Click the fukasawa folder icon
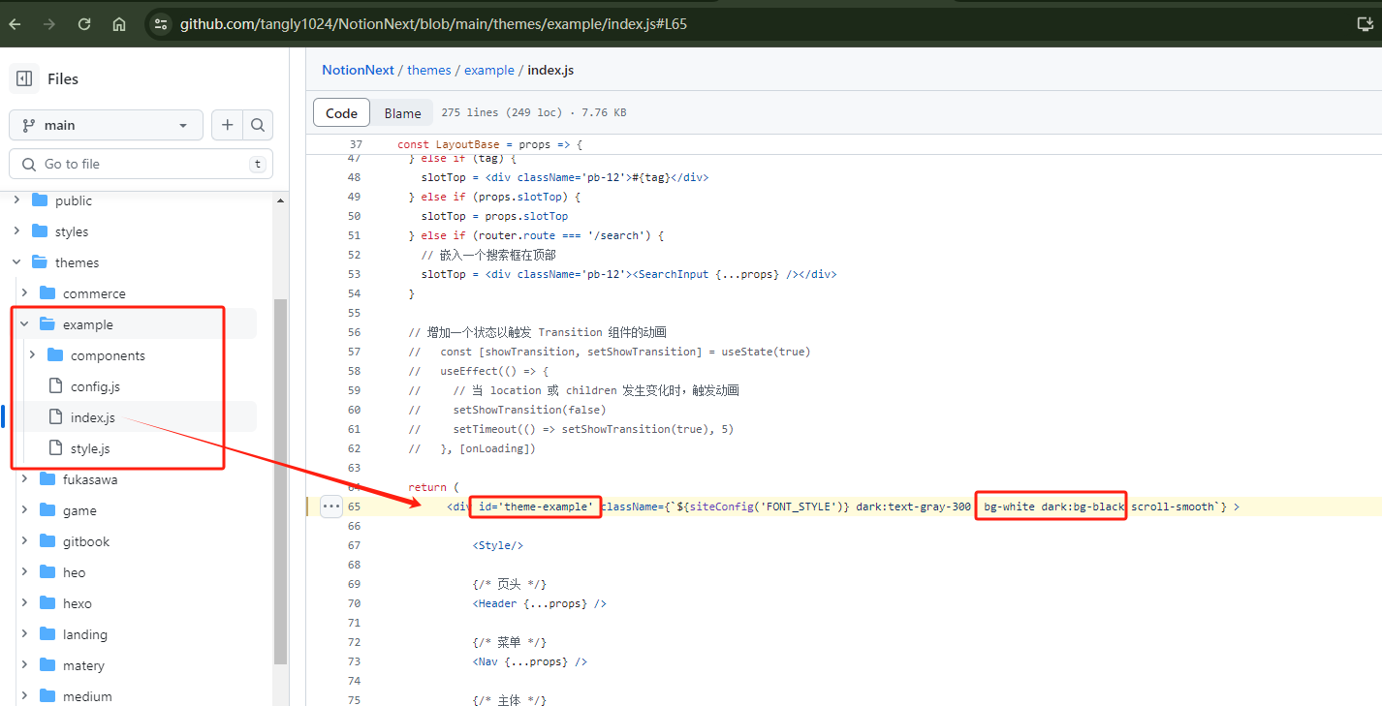 pos(47,479)
